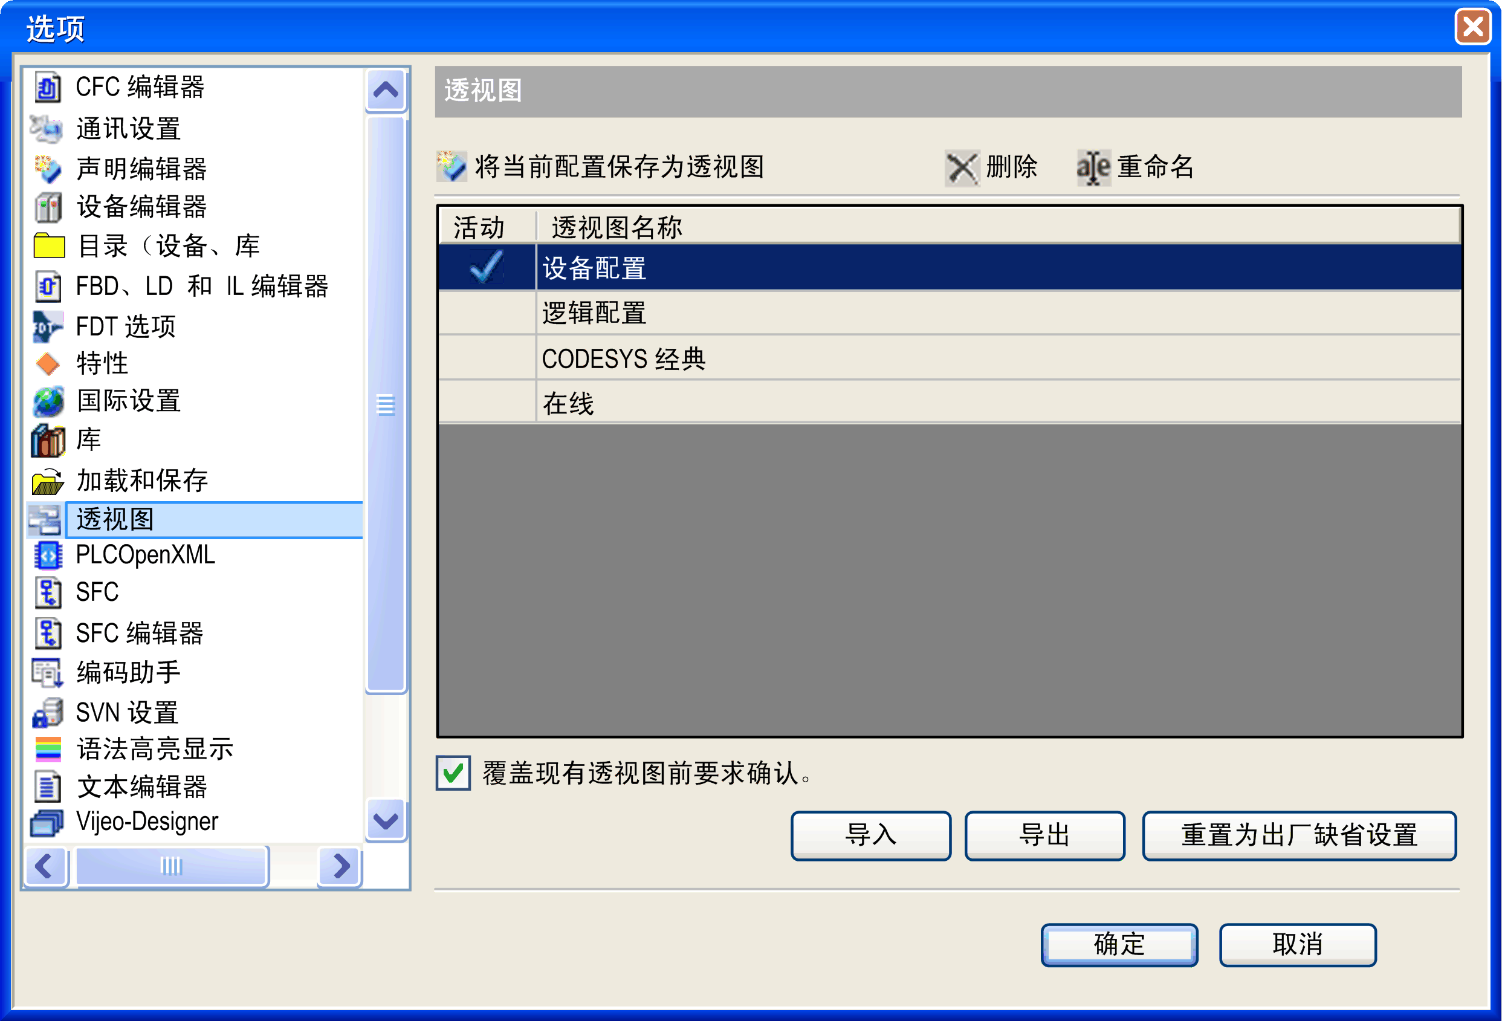This screenshot has height=1021, width=1502.
Task: Open SVN 设置 category
Action: (x=127, y=713)
